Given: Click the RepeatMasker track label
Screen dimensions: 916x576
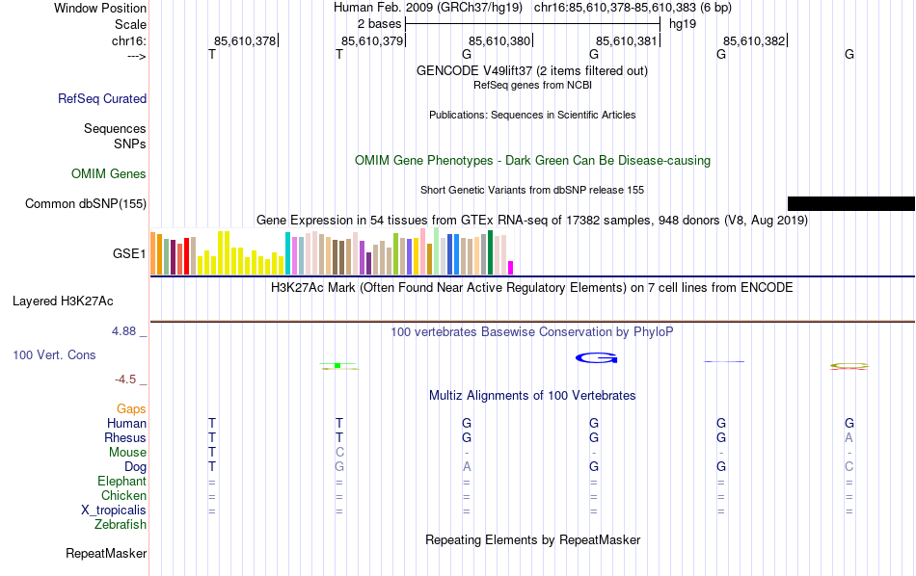Looking at the screenshot, I should click(x=106, y=553).
